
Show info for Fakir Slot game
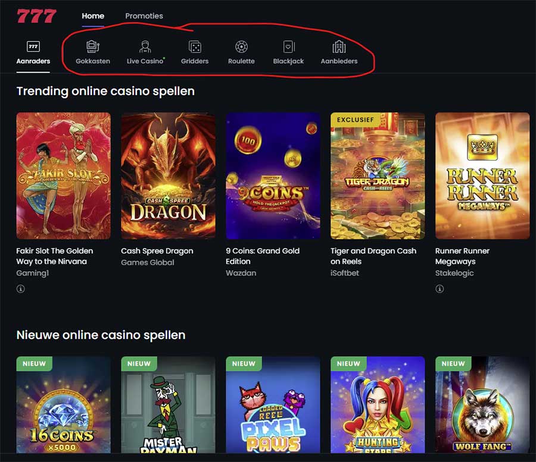(x=20, y=289)
